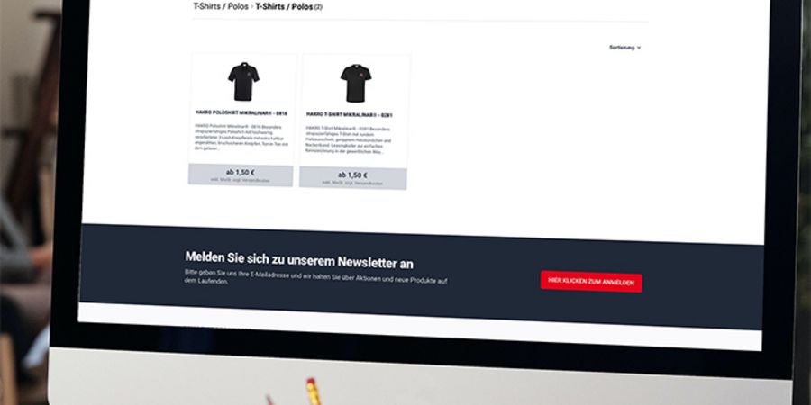Click the chevron arrow beside Sortierung
Image resolution: width=811 pixels, height=405 pixels.
(639, 48)
